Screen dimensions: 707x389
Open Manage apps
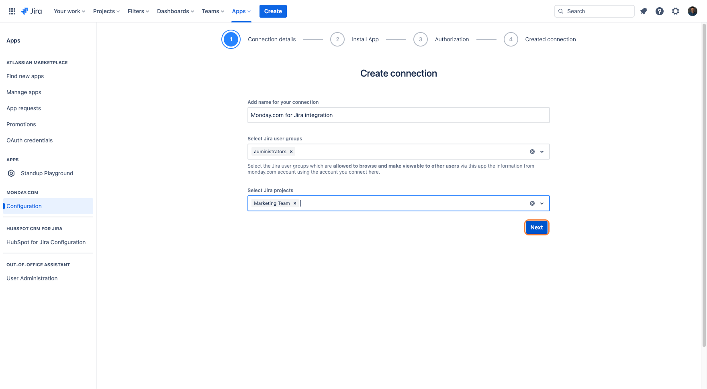(24, 92)
